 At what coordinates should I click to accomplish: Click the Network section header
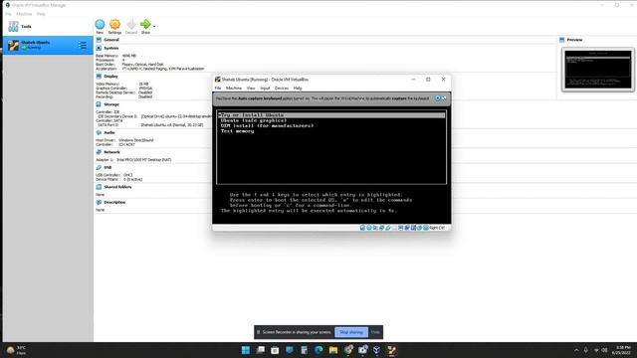click(111, 152)
